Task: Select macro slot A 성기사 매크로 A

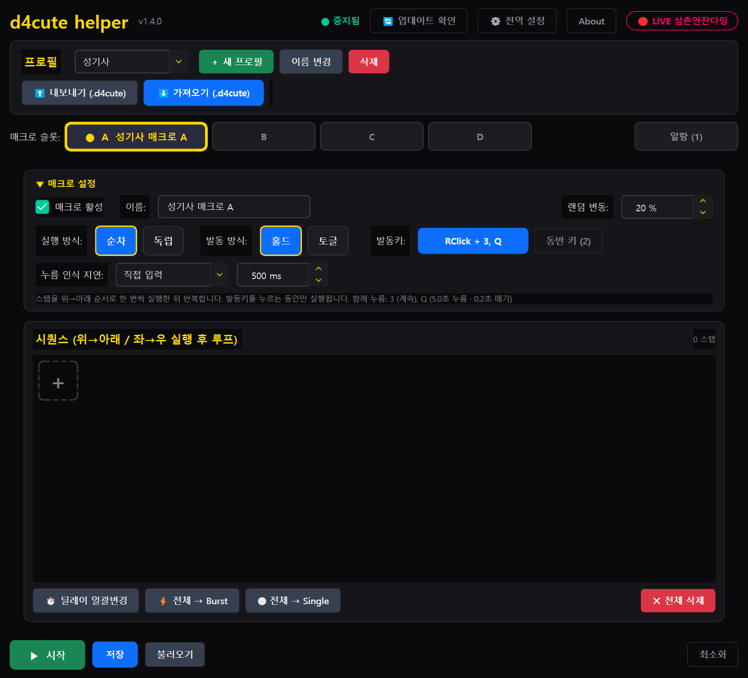Action: (x=136, y=137)
